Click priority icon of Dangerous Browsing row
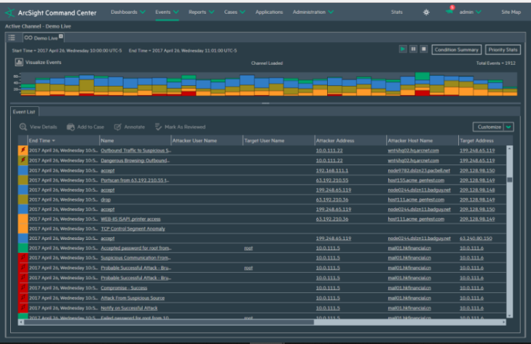531x344 pixels. coord(23,160)
